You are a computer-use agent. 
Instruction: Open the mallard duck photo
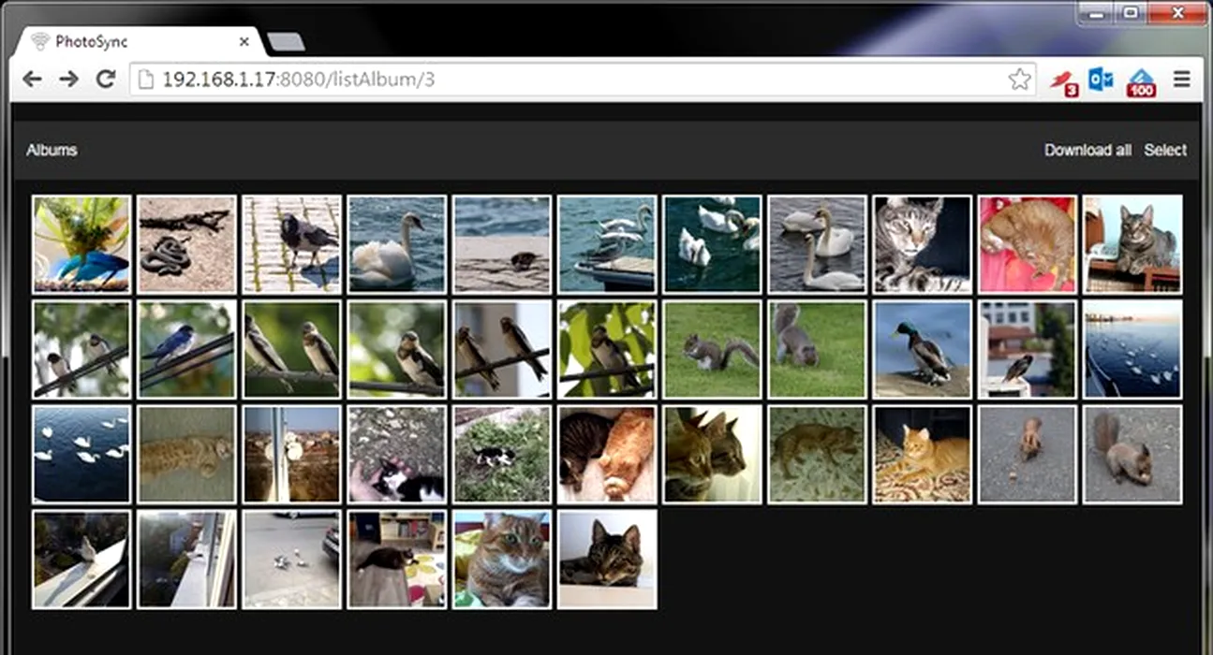tap(922, 349)
